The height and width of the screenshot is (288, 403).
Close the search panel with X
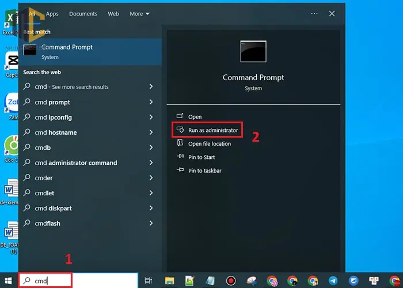332,14
